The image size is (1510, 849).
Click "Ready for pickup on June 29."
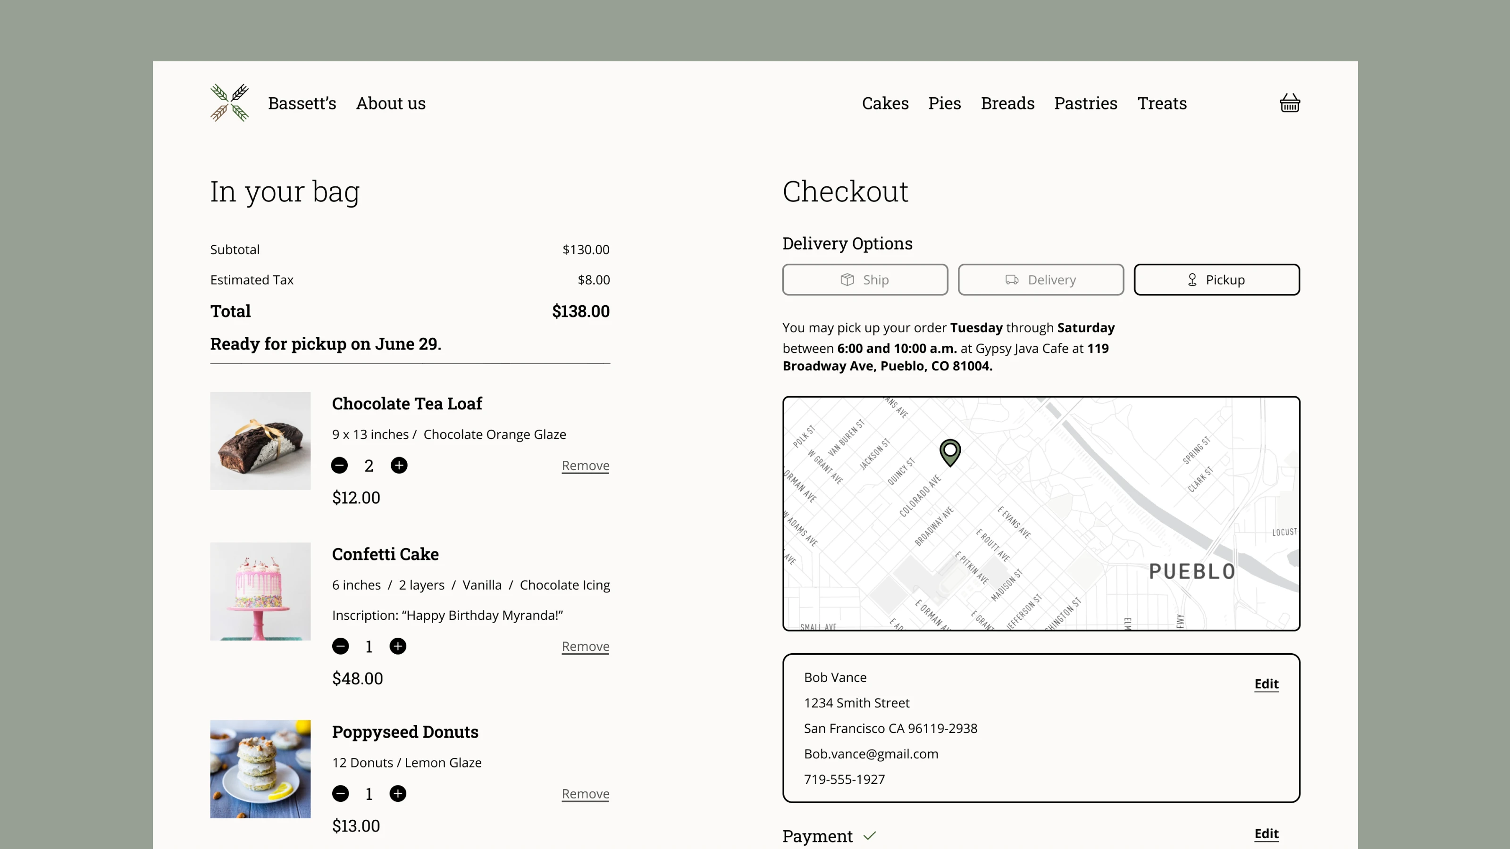(326, 344)
